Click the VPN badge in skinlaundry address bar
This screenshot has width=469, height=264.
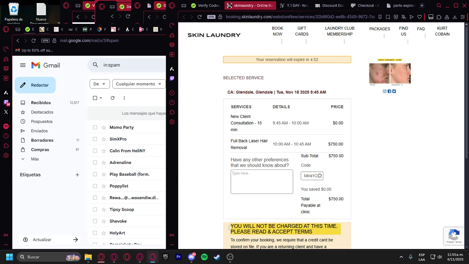211,17
